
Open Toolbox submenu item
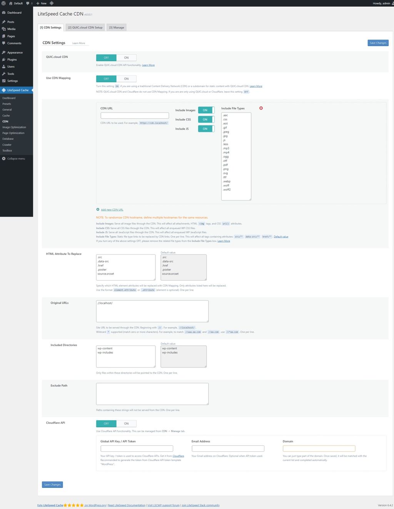coord(7,151)
